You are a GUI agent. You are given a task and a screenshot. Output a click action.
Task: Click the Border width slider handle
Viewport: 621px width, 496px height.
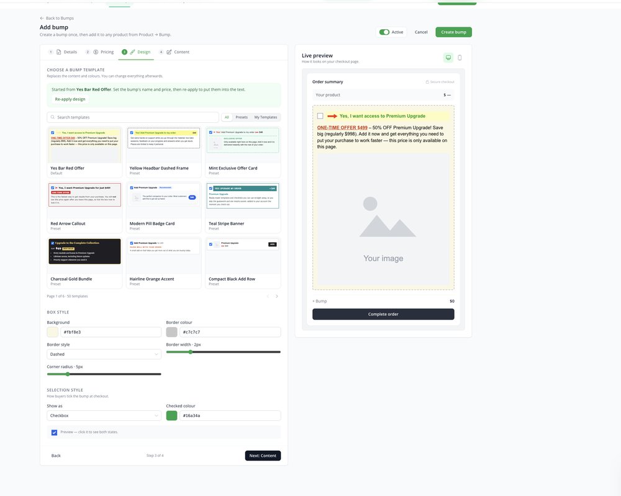pos(190,352)
